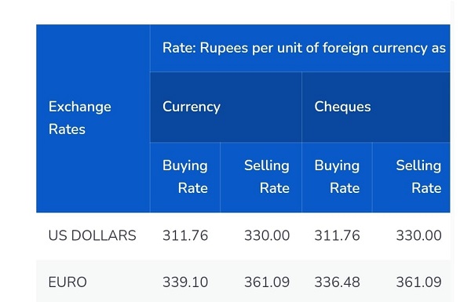
Task: Select the US DOLLARS row label
Action: tap(92, 235)
